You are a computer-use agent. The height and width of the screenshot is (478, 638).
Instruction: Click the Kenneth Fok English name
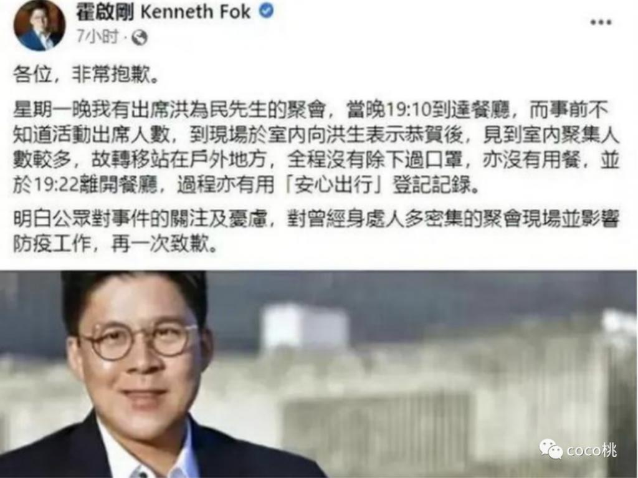point(195,12)
